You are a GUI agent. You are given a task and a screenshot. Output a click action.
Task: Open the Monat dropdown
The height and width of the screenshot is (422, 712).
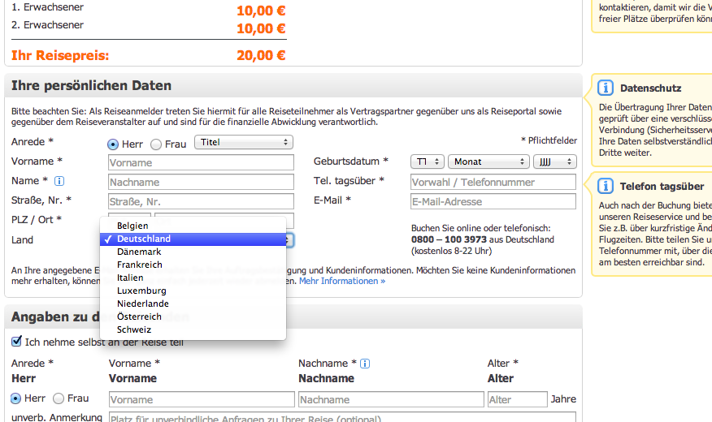(488, 161)
